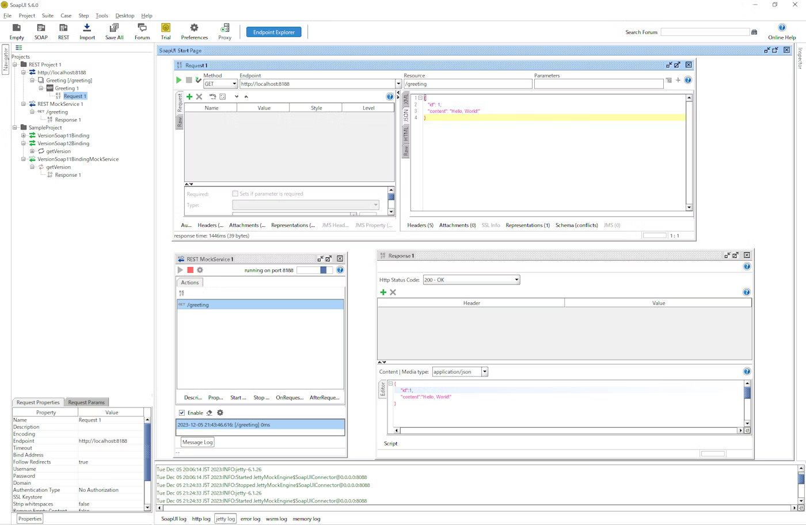Toggle the Enable checkbox in the MockService log
The height and width of the screenshot is (525, 806).
tap(182, 413)
